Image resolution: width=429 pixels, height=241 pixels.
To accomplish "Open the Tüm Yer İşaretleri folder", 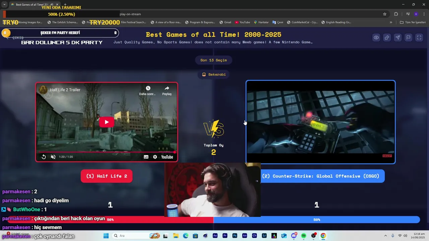I will coord(413,22).
